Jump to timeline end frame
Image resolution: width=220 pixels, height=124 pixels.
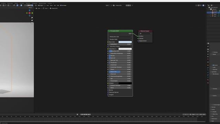(x=90, y=114)
